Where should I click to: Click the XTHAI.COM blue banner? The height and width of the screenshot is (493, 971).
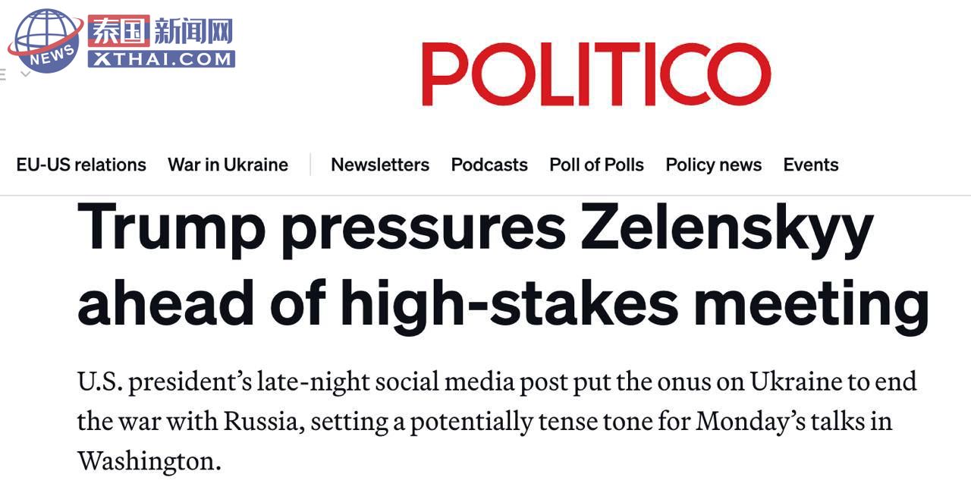(x=161, y=58)
